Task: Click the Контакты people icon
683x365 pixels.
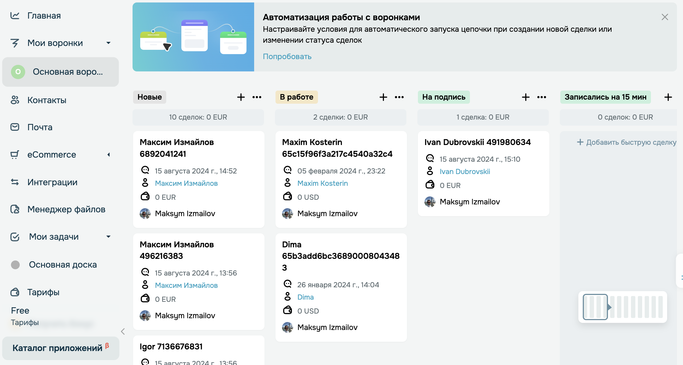Action: click(x=15, y=100)
